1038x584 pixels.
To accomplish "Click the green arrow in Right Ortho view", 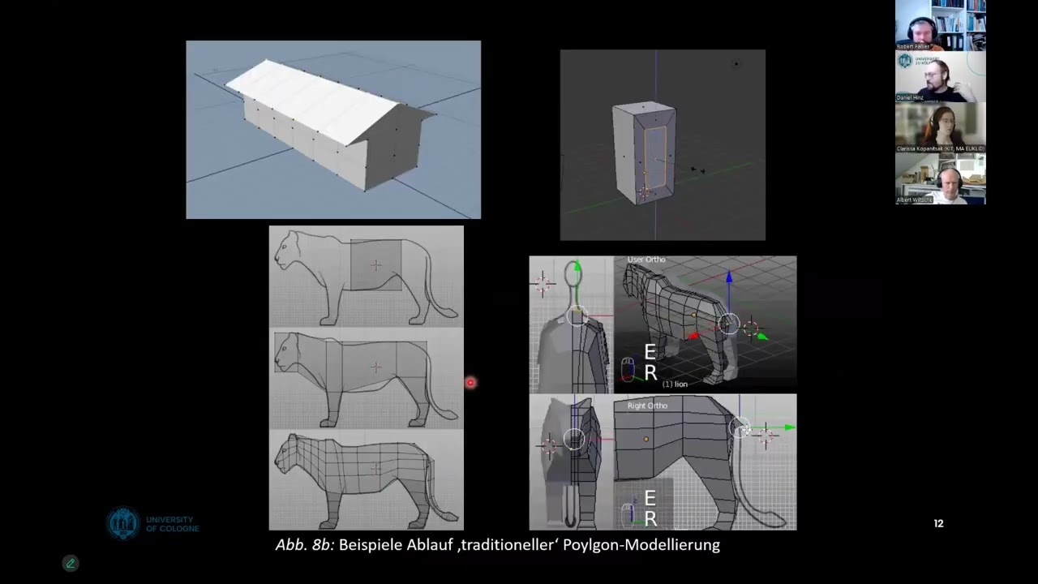I will 789,427.
